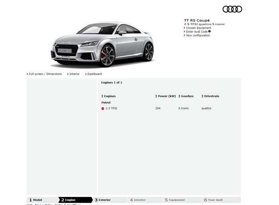The width and height of the screenshot is (279, 205).
Task: Show the Interior view of the car
Action: tap(74, 74)
